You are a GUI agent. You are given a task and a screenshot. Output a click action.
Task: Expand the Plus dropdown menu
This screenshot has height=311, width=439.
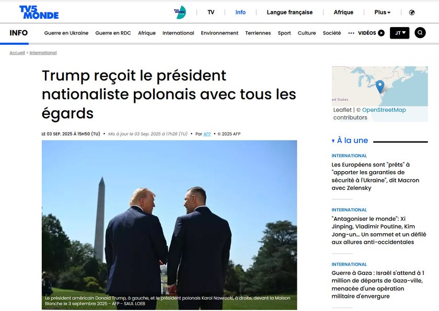382,13
